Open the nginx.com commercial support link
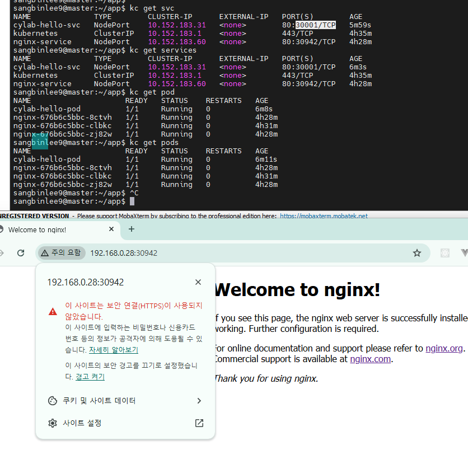 click(369, 359)
